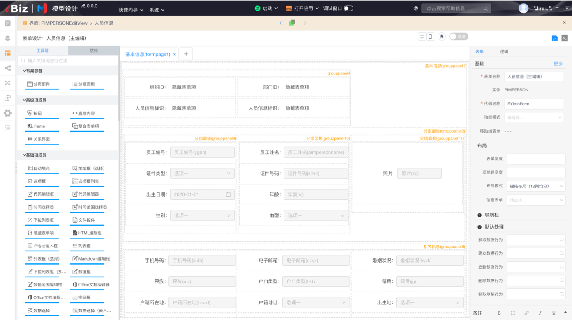572x320 pixels.
Task: Open the 血型 dropdown in form
Action: coord(316,215)
